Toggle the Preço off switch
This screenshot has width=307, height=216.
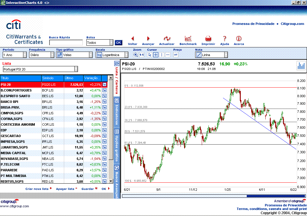pyautogui.click(x=176, y=55)
